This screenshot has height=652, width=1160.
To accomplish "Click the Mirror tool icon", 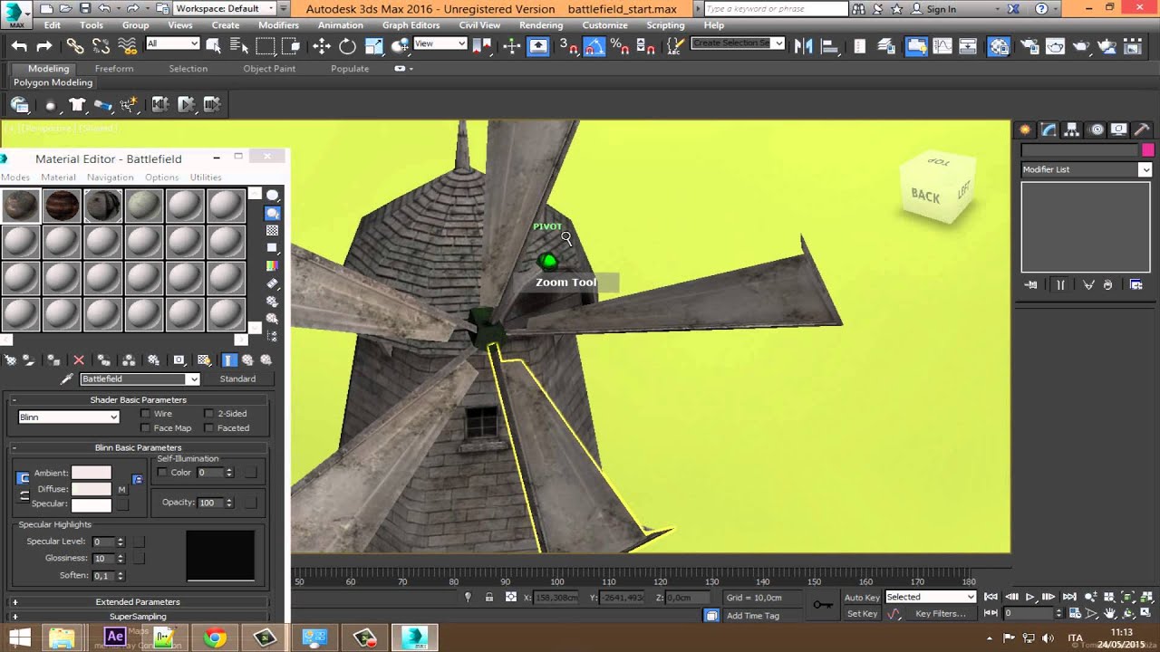I will pyautogui.click(x=803, y=46).
